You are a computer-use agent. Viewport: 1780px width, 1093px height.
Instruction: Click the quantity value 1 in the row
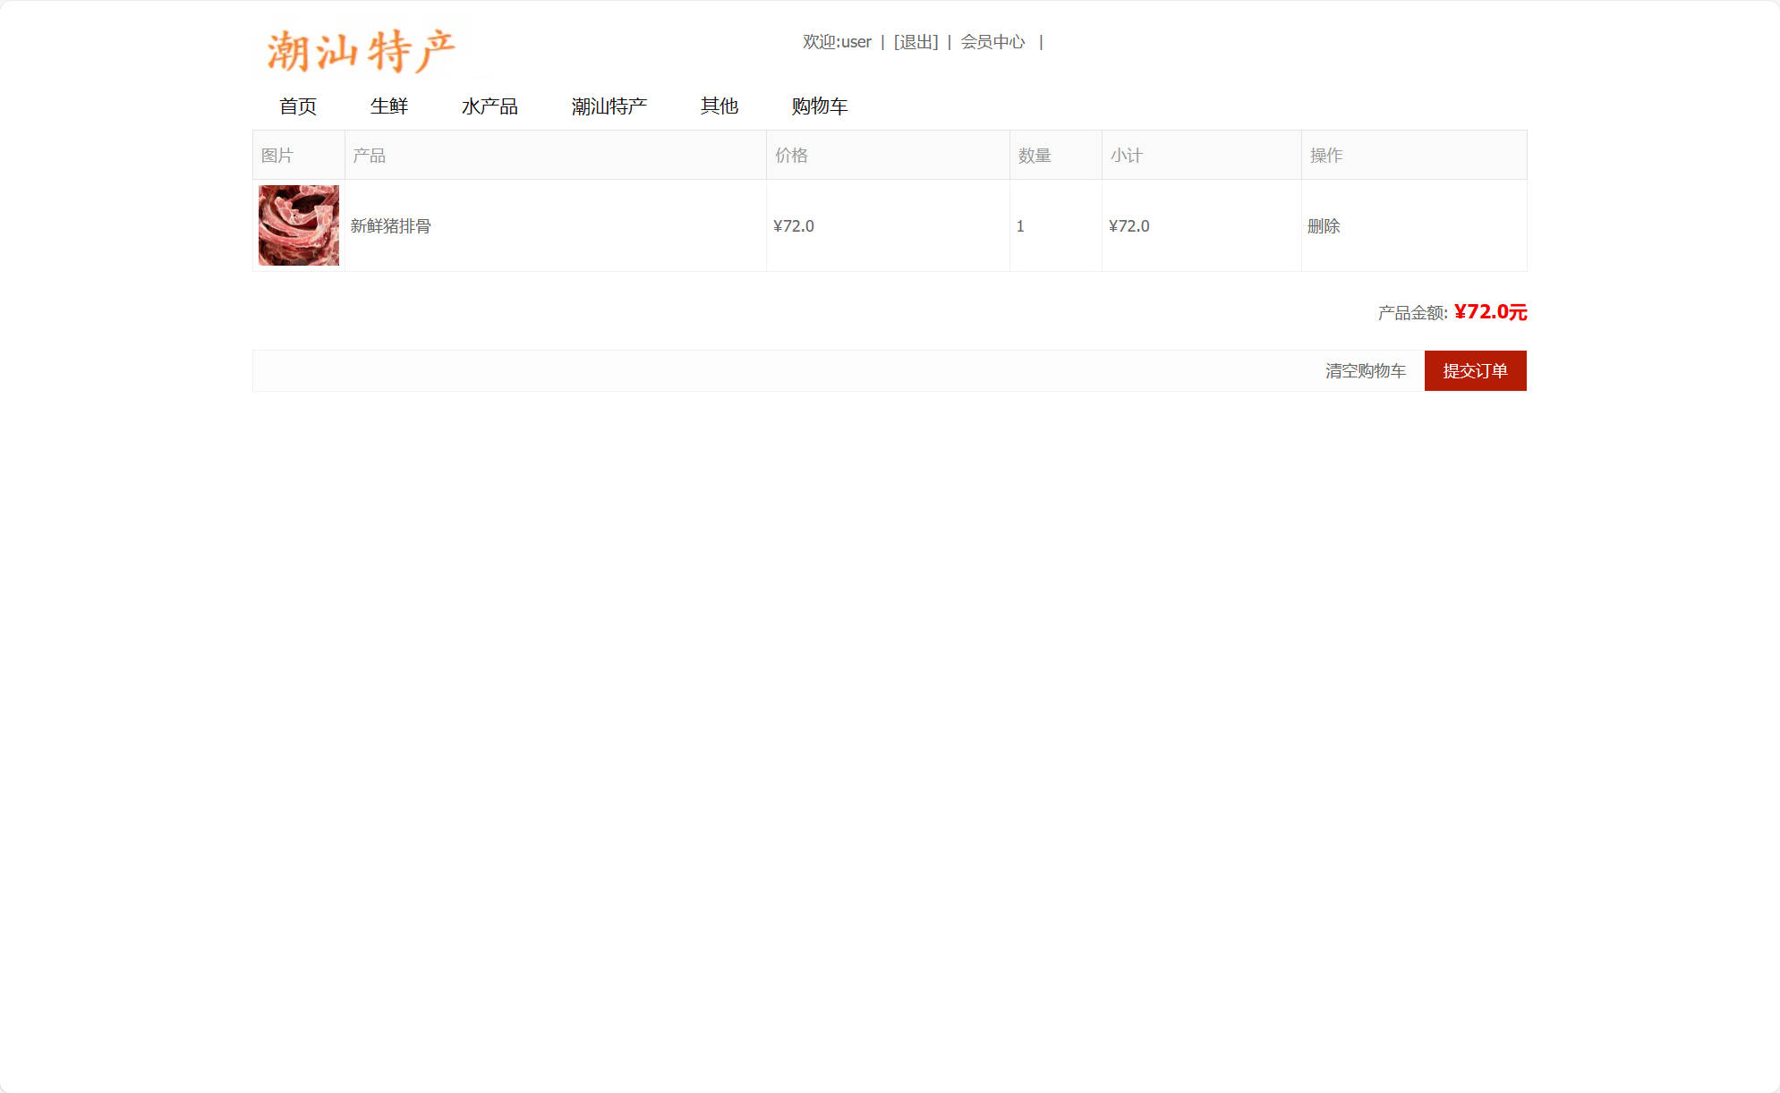[x=1020, y=226]
